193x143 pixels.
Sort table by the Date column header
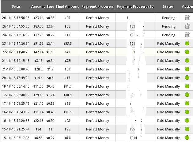tap(16, 6)
